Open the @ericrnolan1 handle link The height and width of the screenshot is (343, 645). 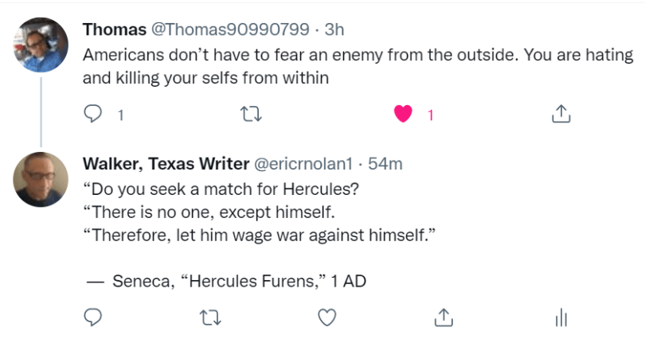303,165
